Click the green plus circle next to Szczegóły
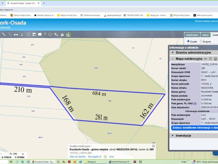Image resolution: width=218 pixels, height=164 pixels. 105,156
